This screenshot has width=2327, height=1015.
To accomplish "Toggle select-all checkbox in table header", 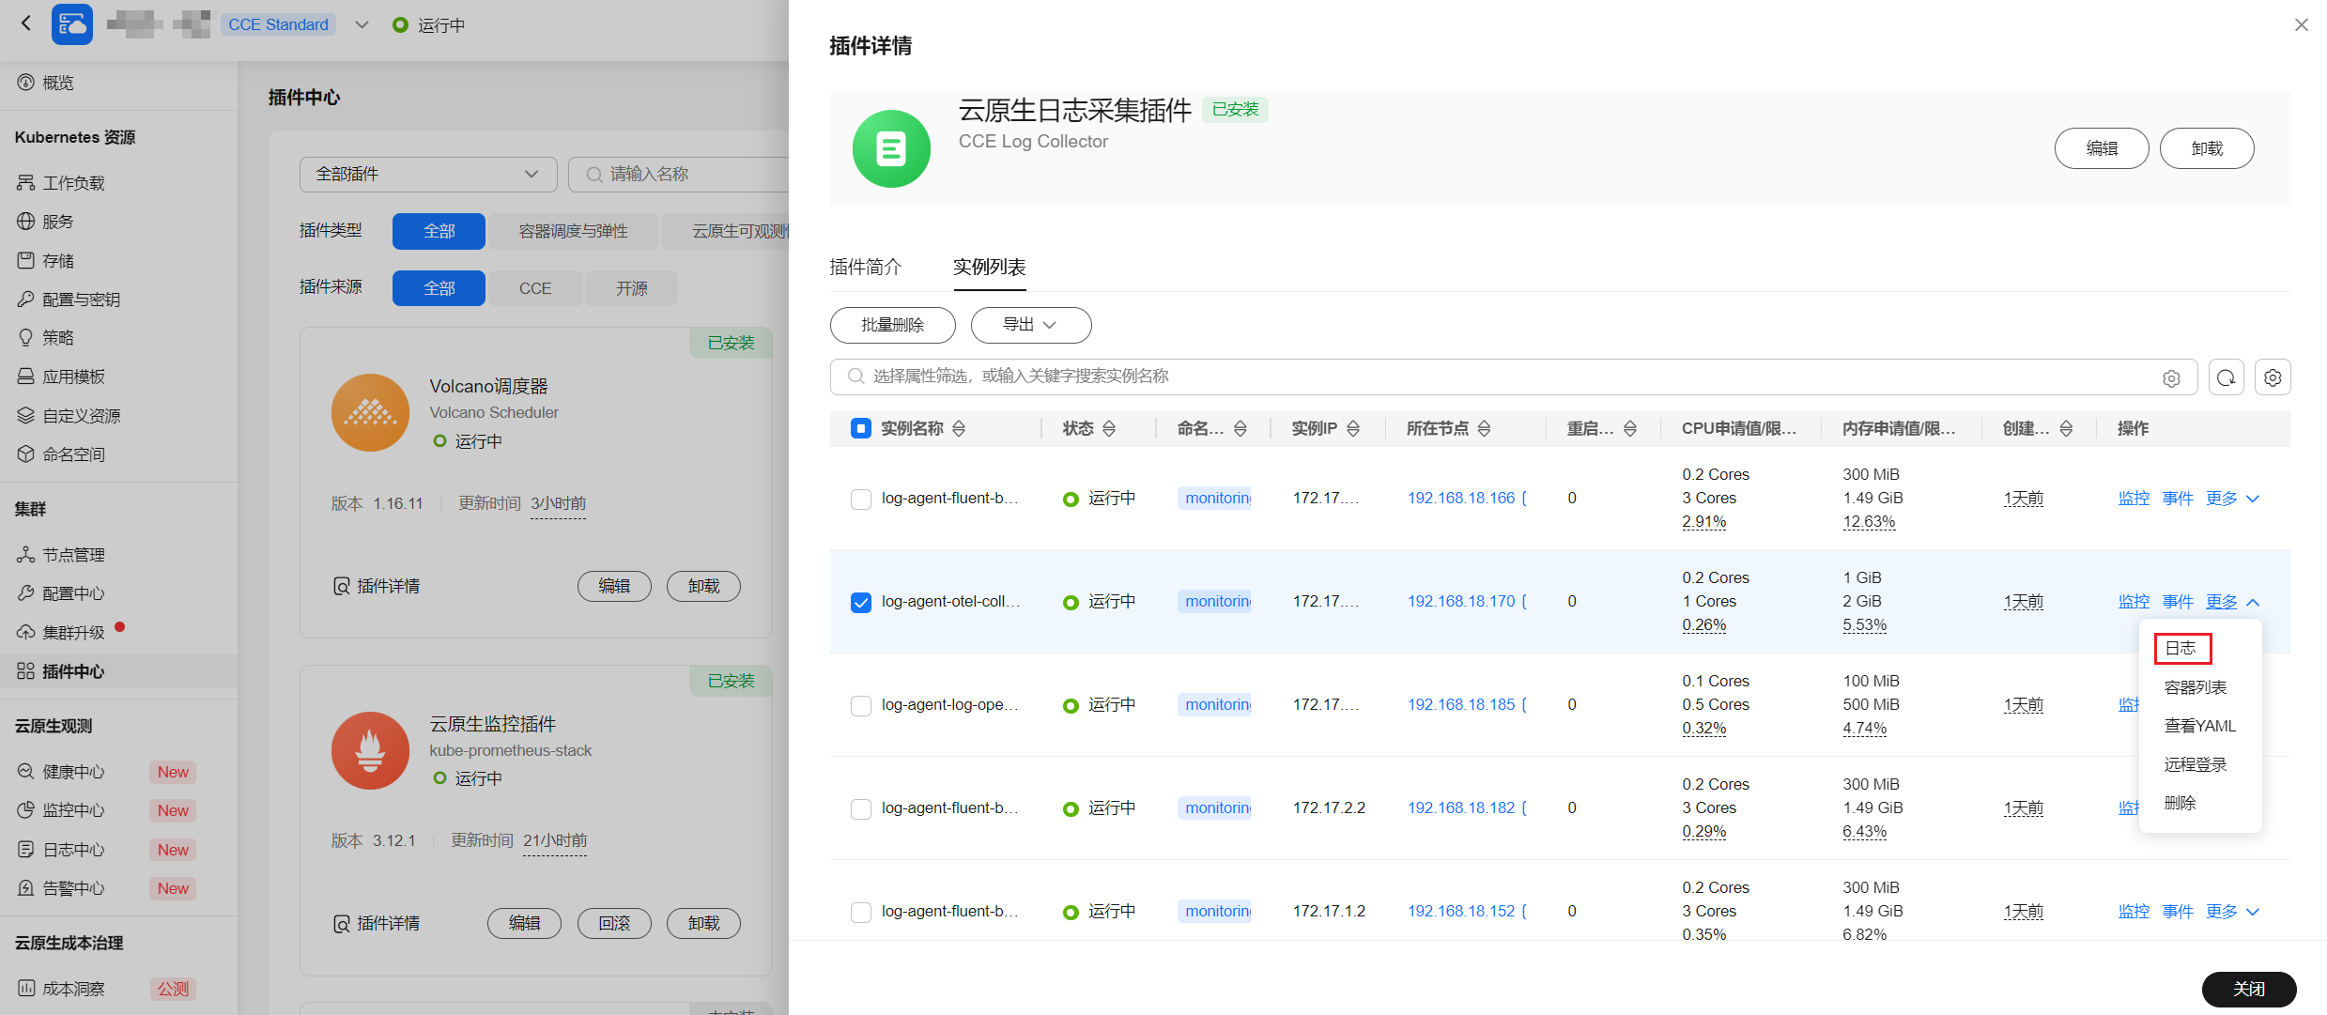I will click(x=861, y=428).
